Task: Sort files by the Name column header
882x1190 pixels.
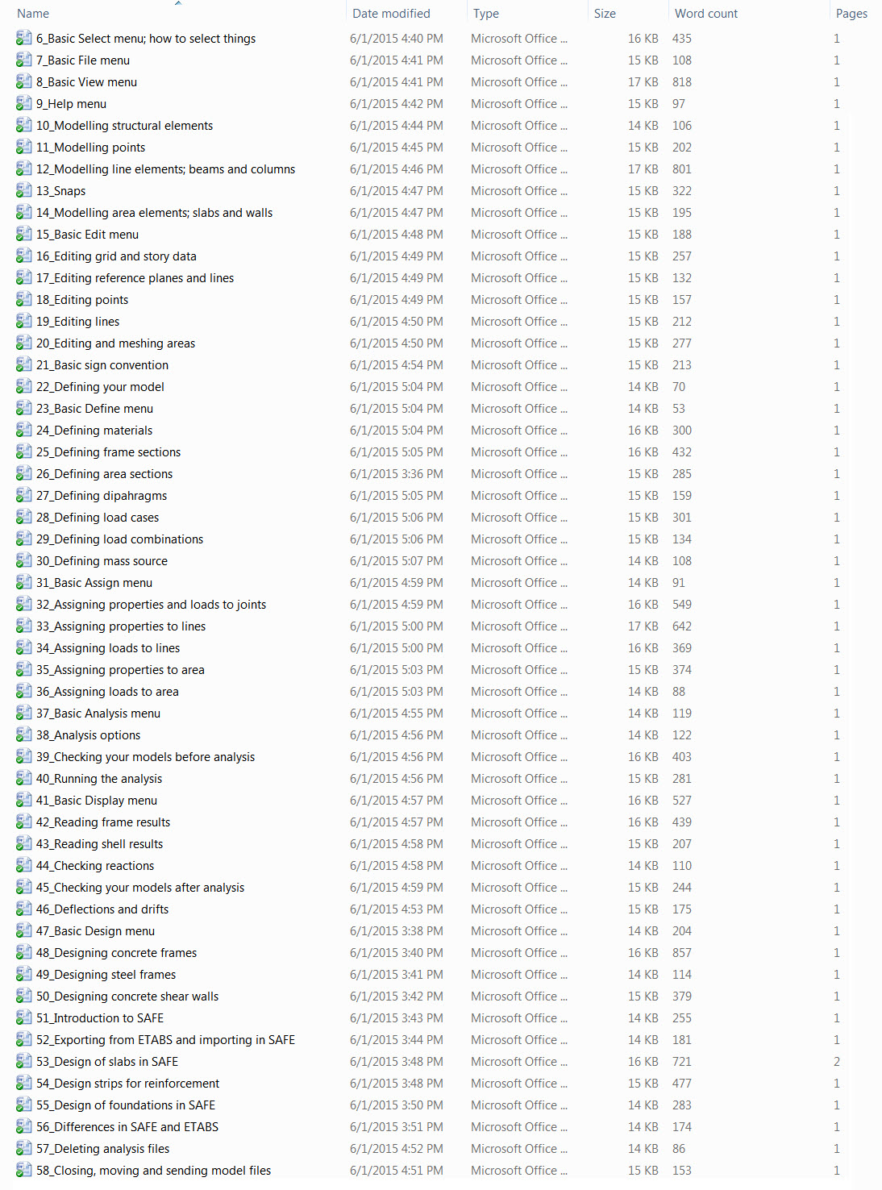Action: click(x=33, y=14)
